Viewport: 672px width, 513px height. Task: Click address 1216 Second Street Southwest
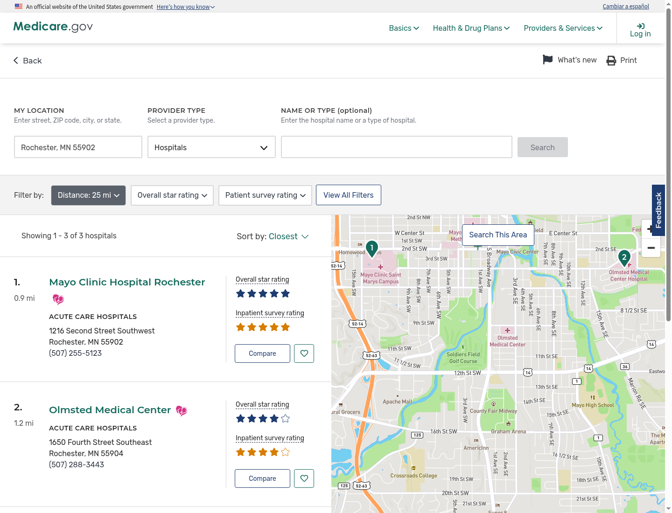102,331
